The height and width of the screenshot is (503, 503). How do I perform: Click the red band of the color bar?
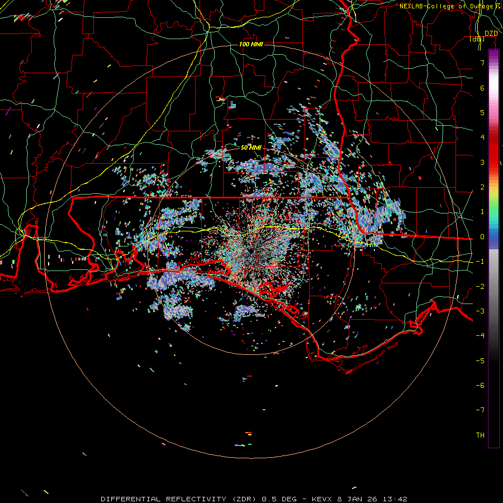[x=493, y=149]
